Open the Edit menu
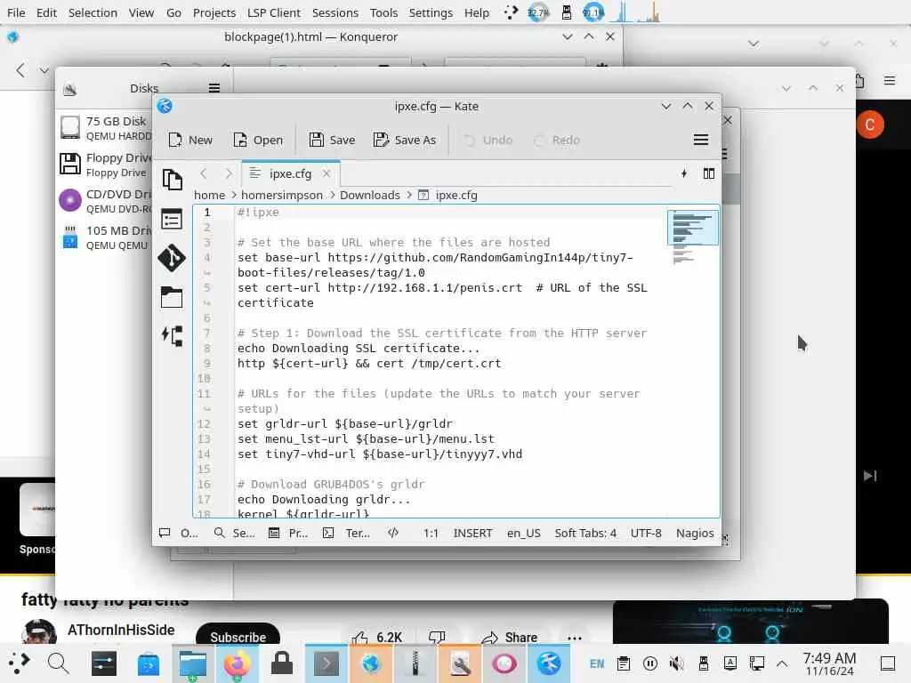Viewport: 911px width, 683px height. [46, 12]
